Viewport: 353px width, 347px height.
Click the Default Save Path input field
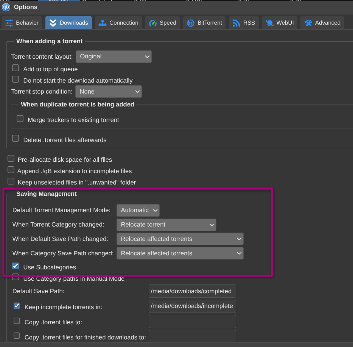click(x=192, y=291)
